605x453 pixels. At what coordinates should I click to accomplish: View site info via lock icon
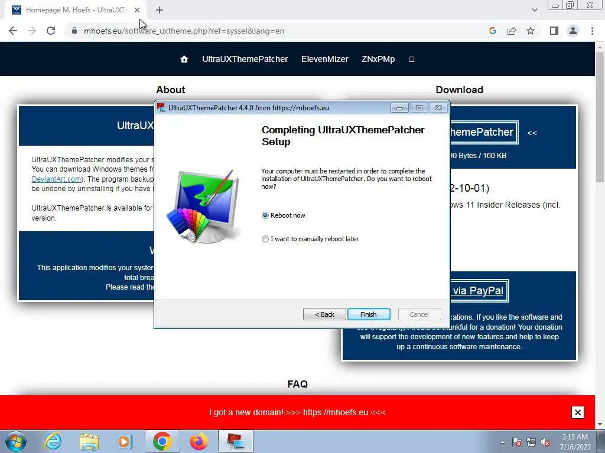(74, 31)
